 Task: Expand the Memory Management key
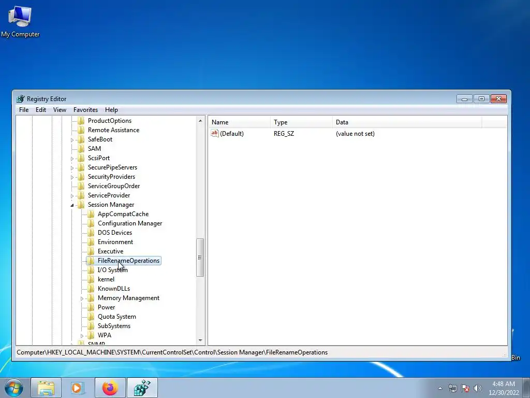82,298
